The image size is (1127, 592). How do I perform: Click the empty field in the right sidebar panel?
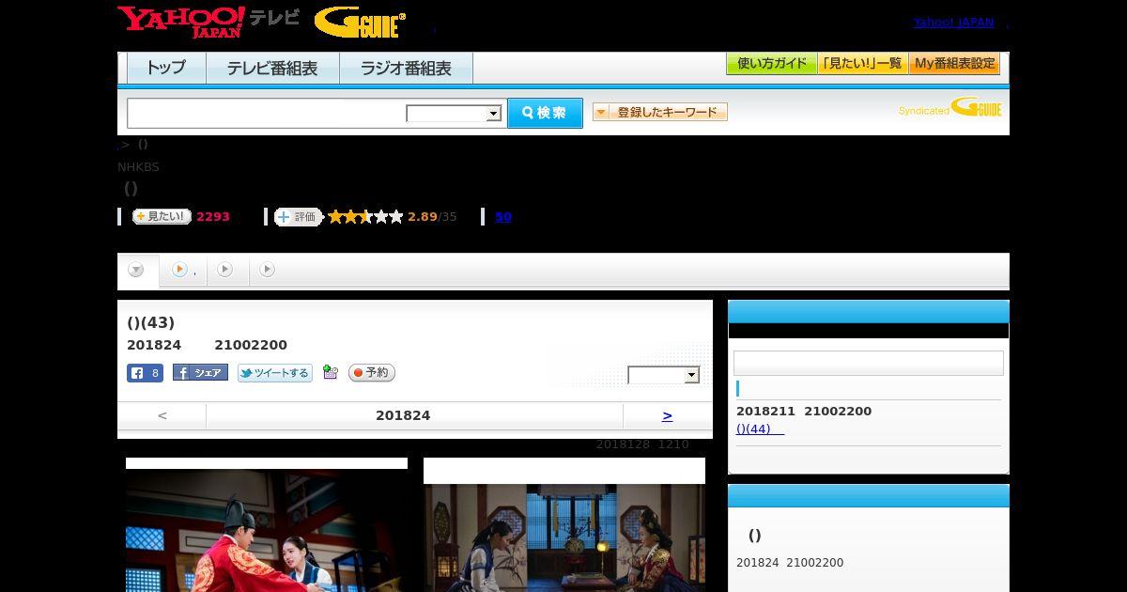tap(869, 364)
